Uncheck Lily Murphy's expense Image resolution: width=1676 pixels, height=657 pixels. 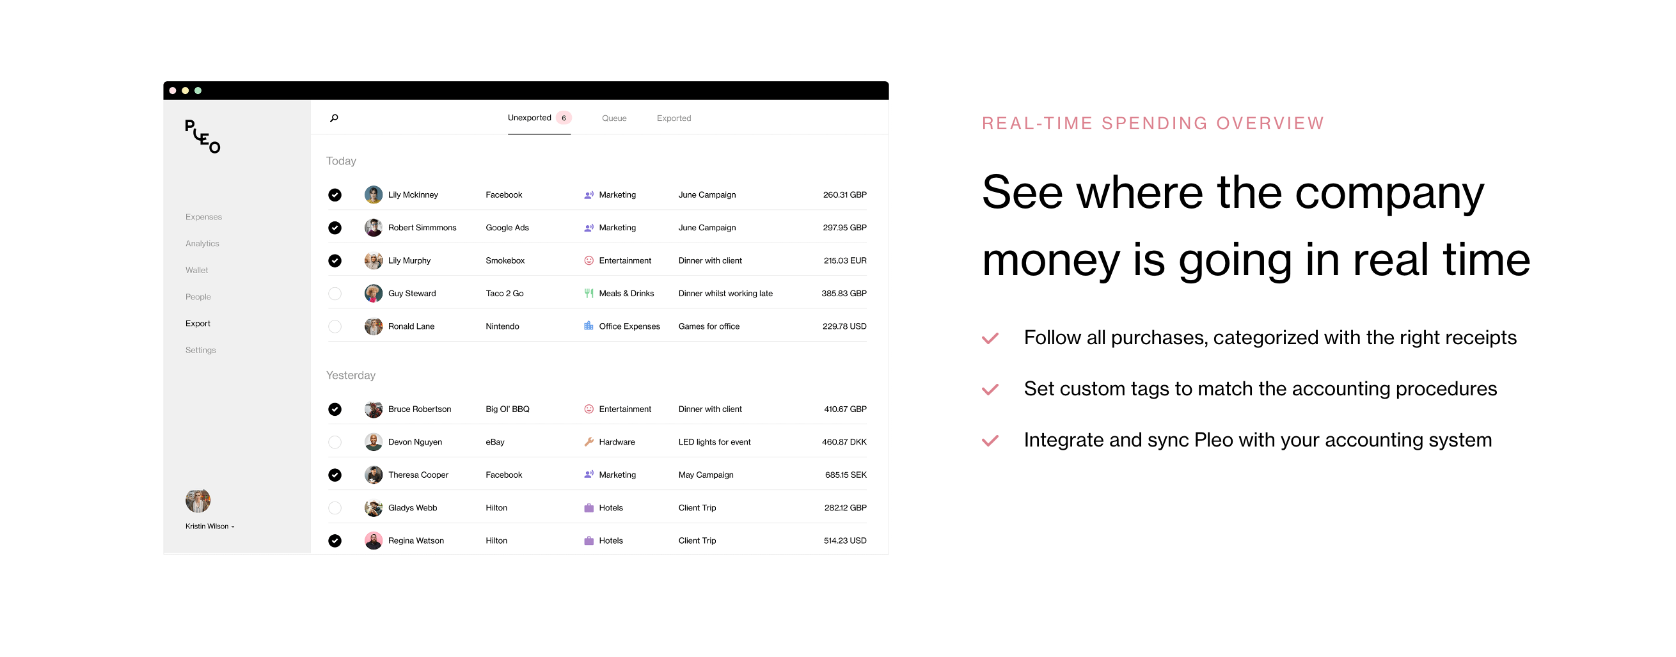[335, 261]
